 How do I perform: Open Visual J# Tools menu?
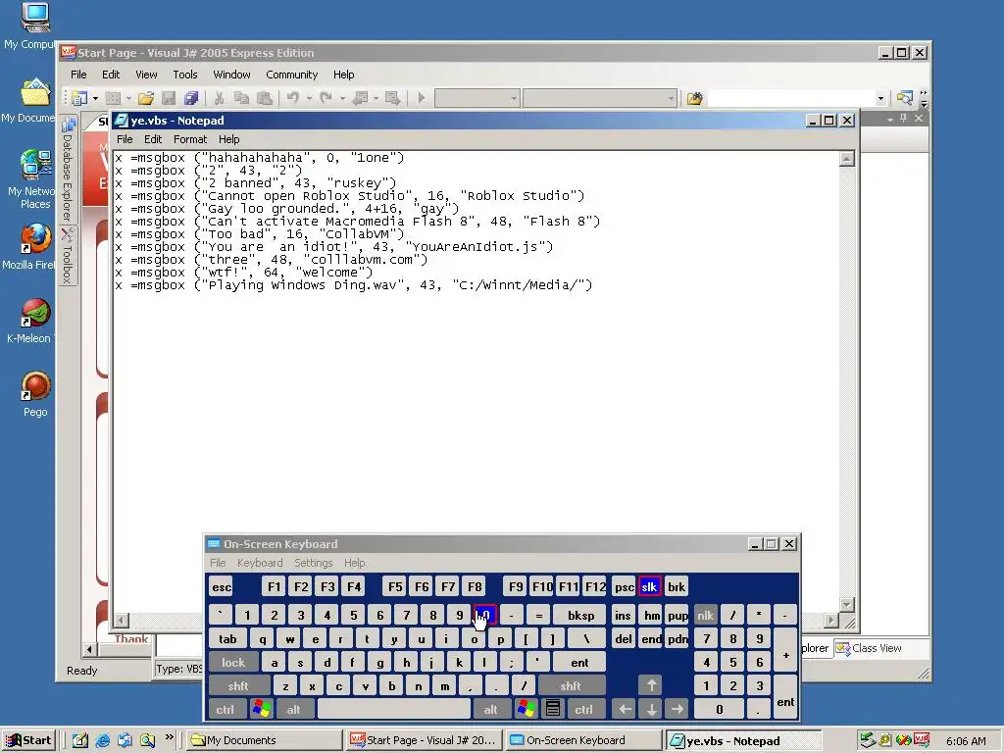(185, 75)
